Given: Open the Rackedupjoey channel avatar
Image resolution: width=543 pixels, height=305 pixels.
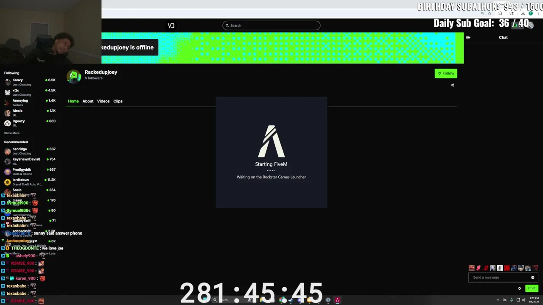Looking at the screenshot, I should pyautogui.click(x=74, y=76).
